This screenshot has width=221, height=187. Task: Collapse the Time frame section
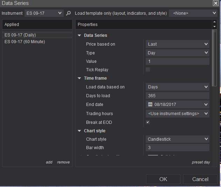[x=80, y=78]
